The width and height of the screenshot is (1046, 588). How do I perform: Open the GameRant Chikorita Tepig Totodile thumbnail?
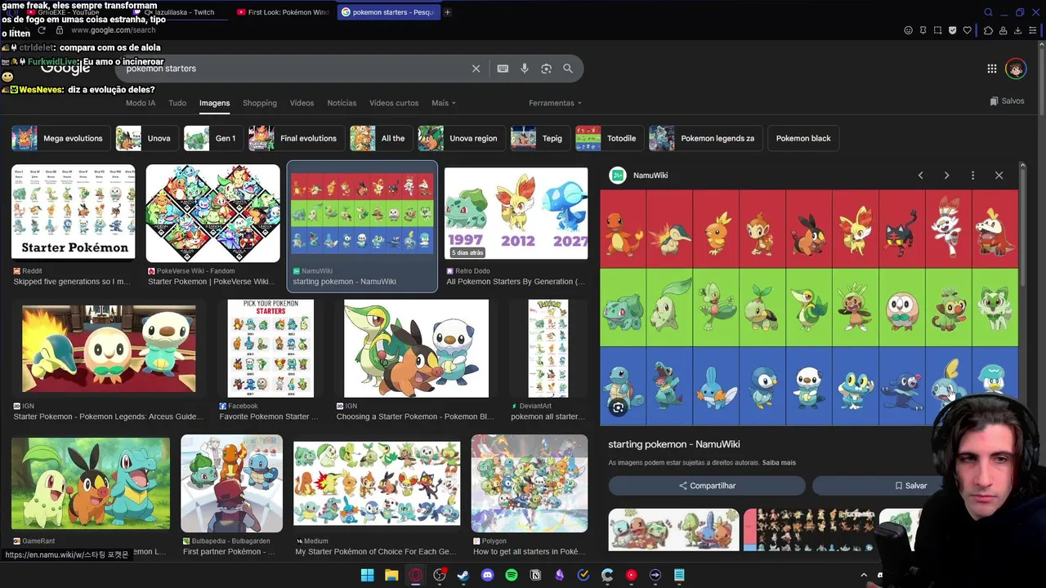pos(91,483)
